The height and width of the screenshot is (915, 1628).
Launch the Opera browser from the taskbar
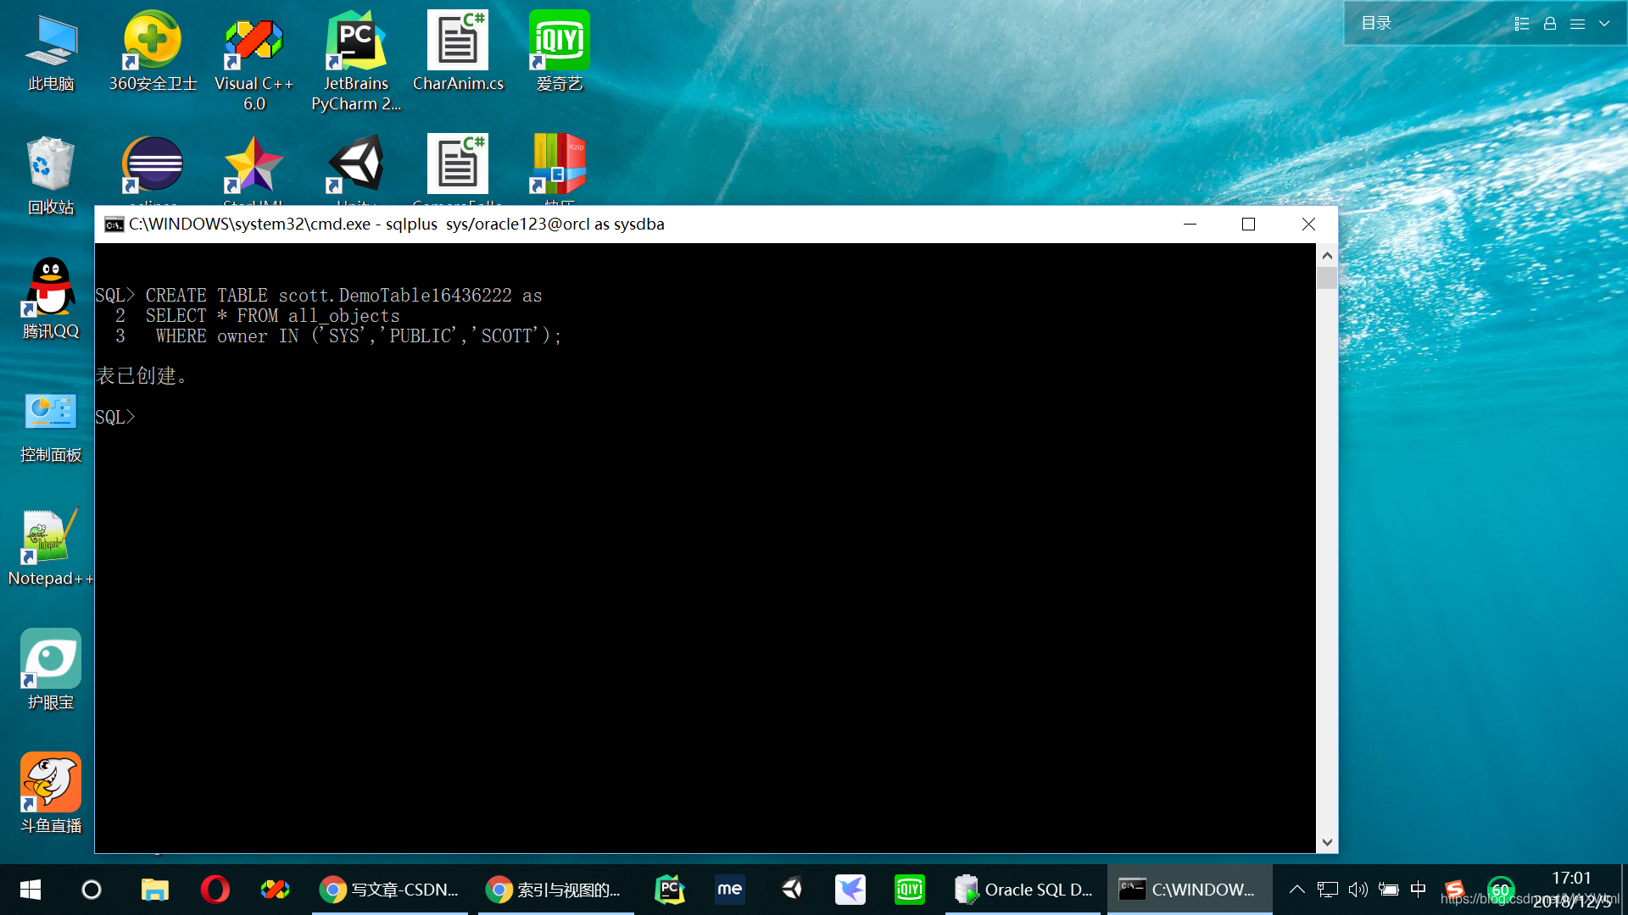pos(215,890)
